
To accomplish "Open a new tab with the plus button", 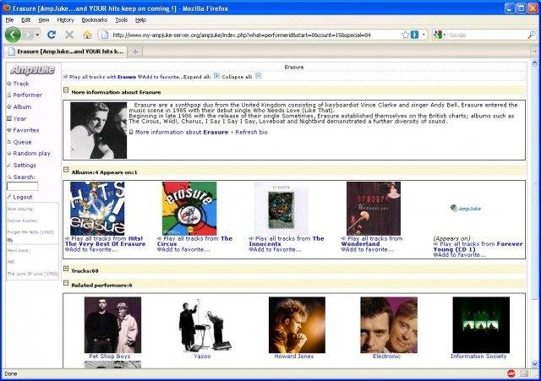I will click(135, 52).
